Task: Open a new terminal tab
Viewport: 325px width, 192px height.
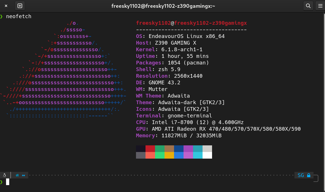Action: 20,6
